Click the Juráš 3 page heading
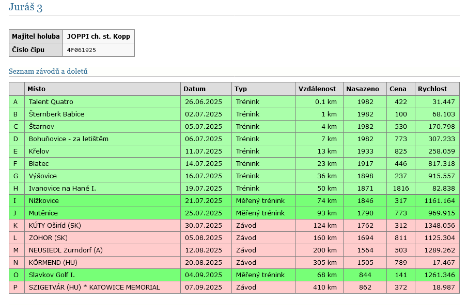This screenshot has width=467, height=305. [25, 7]
